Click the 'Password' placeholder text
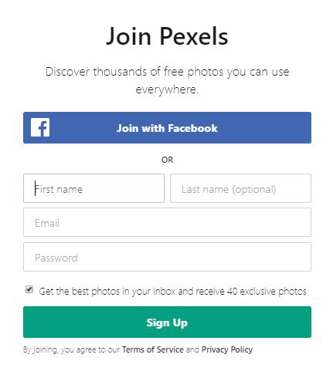 pos(56,258)
